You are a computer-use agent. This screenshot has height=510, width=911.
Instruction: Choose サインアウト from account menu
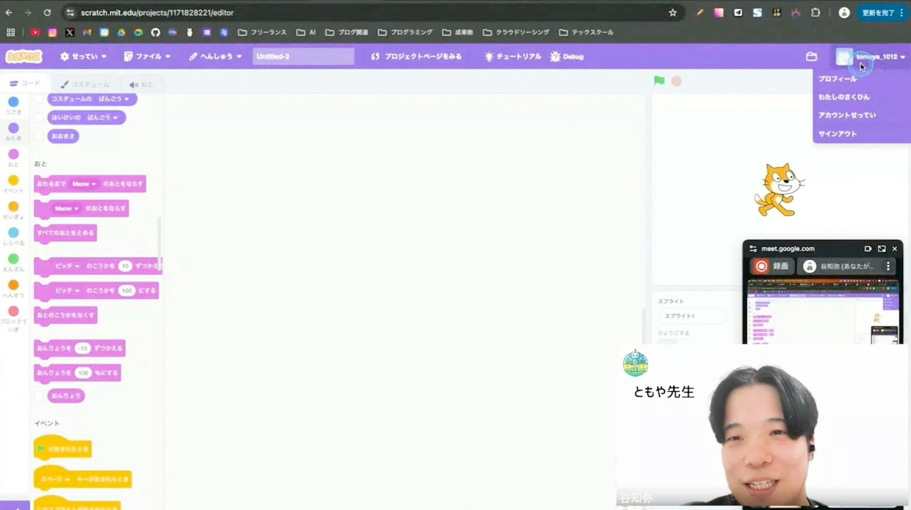837,134
